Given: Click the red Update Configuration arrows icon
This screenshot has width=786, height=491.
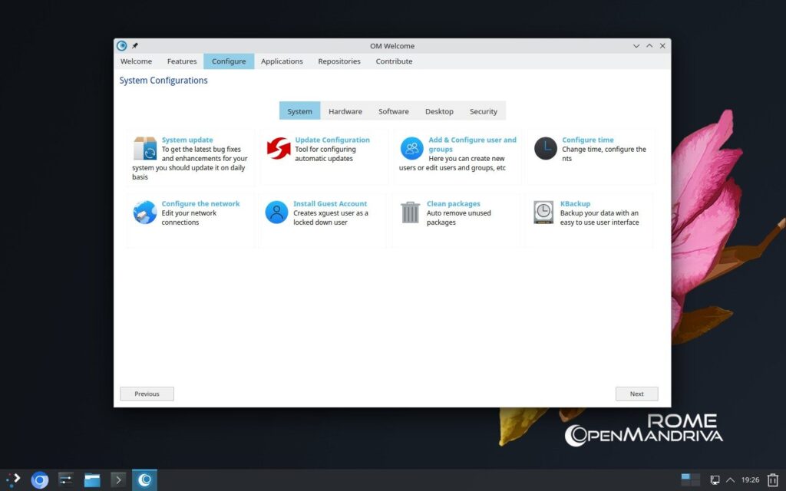Looking at the screenshot, I should (x=279, y=148).
